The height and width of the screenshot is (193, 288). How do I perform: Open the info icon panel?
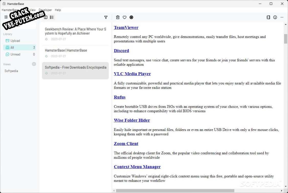pos(275,17)
